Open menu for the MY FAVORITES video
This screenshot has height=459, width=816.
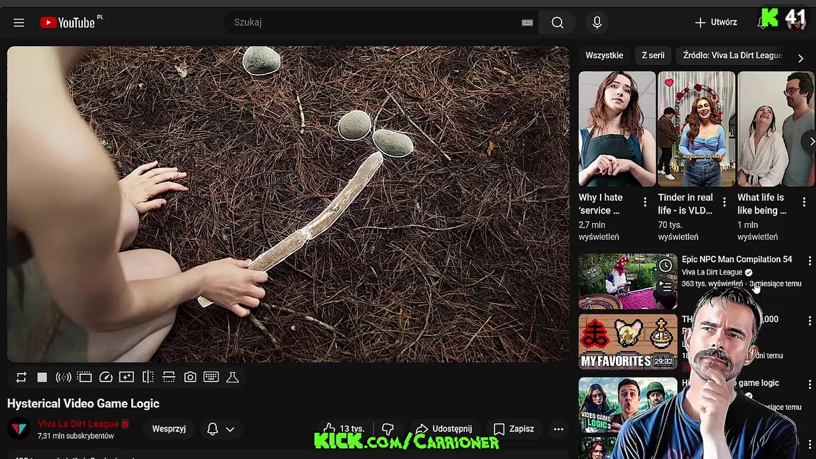tap(810, 321)
